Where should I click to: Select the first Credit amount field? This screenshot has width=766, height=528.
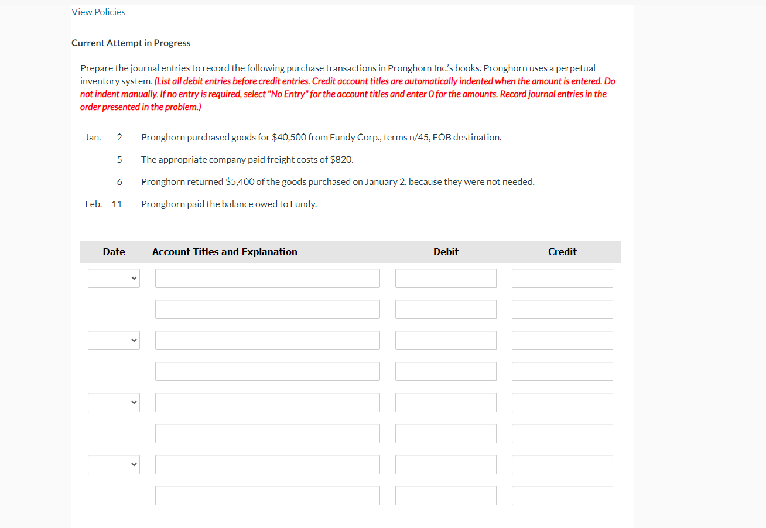(562, 278)
